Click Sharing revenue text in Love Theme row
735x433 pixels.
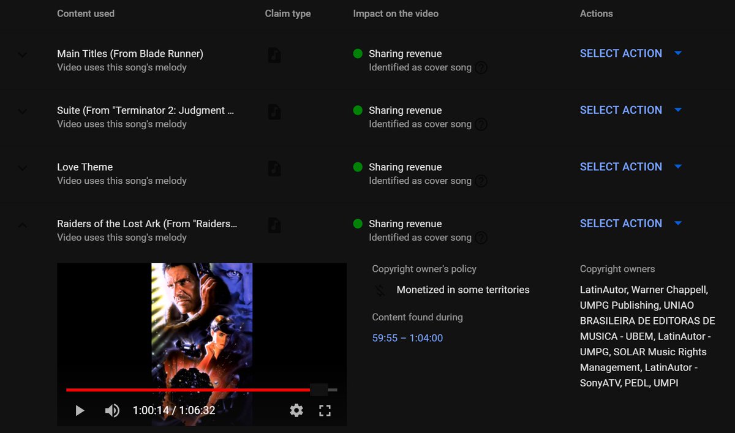405,167
